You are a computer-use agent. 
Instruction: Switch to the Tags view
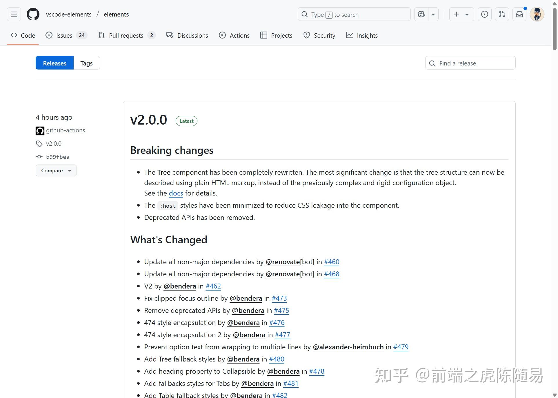[86, 63]
